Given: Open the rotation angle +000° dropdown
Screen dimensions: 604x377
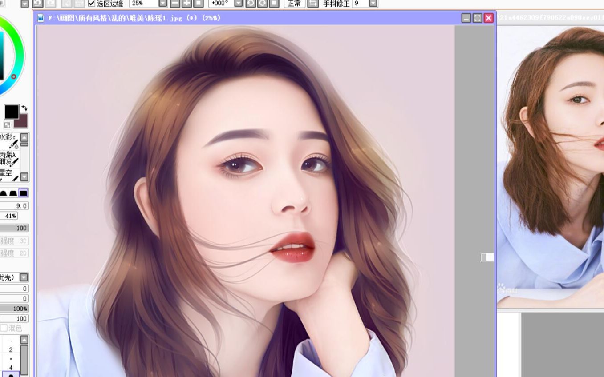Looking at the screenshot, I should tap(239, 4).
